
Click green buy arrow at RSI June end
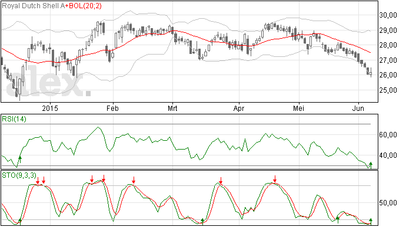pyautogui.click(x=371, y=165)
